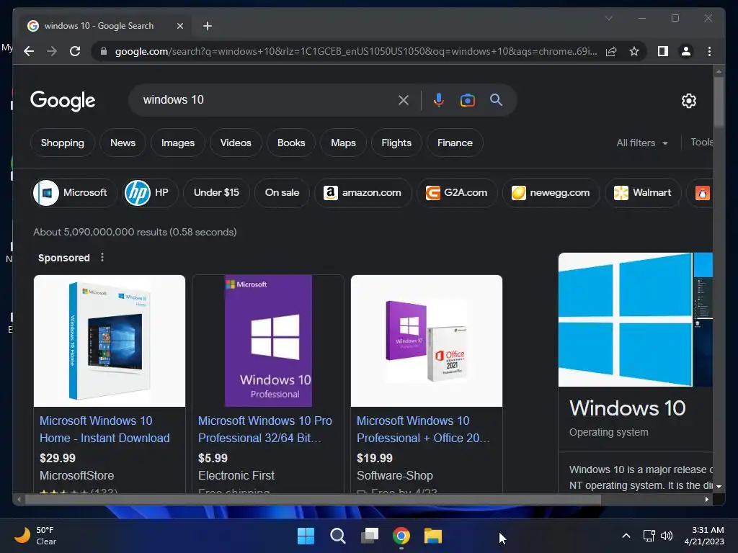
Task: Filter by HP chip
Action: point(150,193)
